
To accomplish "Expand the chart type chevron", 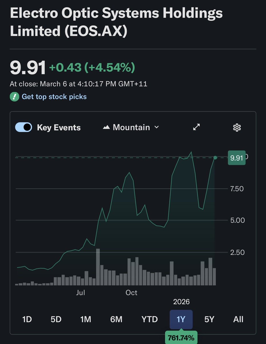I will [157, 127].
